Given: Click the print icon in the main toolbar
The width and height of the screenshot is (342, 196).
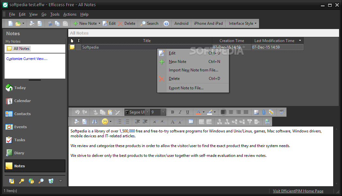Looking at the screenshot, I should coord(32,23).
